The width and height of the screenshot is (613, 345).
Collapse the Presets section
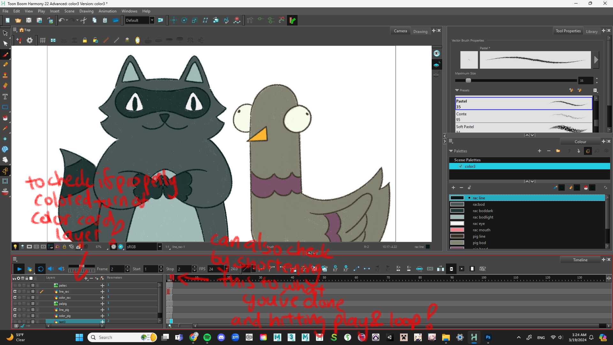[x=457, y=90]
